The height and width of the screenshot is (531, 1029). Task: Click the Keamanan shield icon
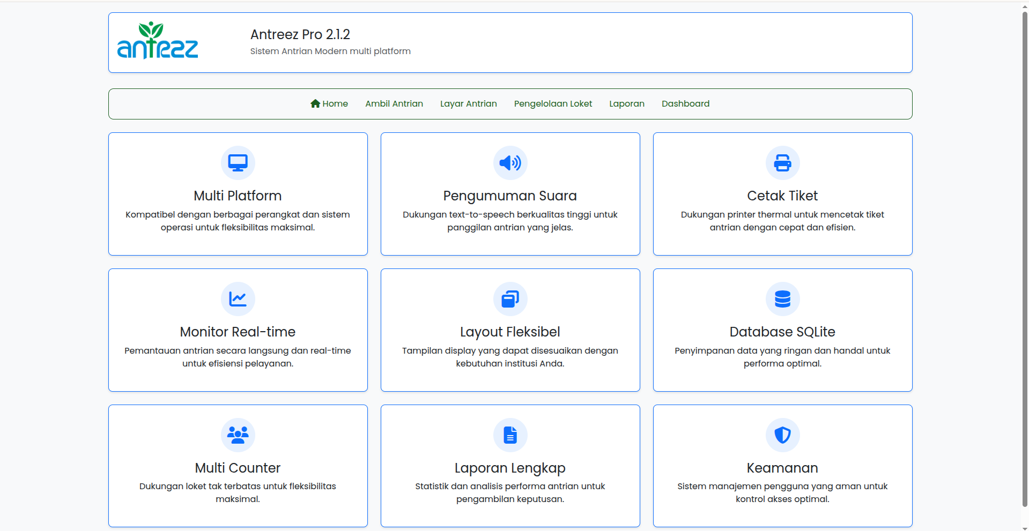pos(782,435)
